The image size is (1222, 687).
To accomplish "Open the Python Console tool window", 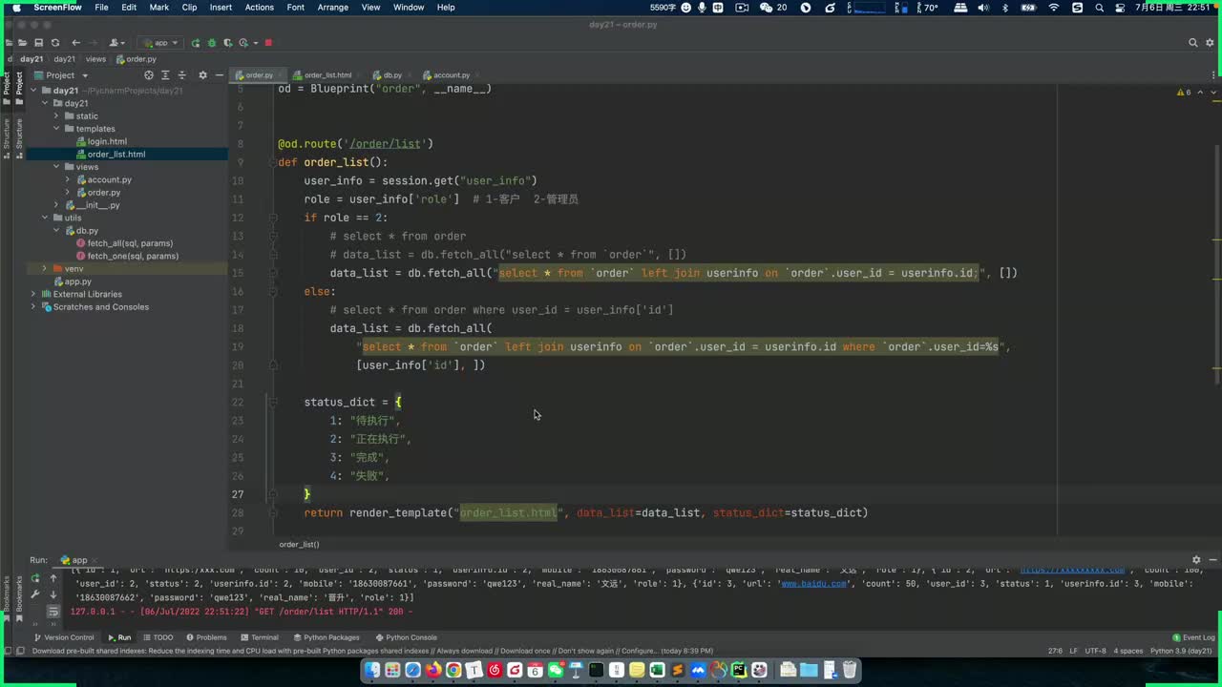I will click(x=406, y=637).
